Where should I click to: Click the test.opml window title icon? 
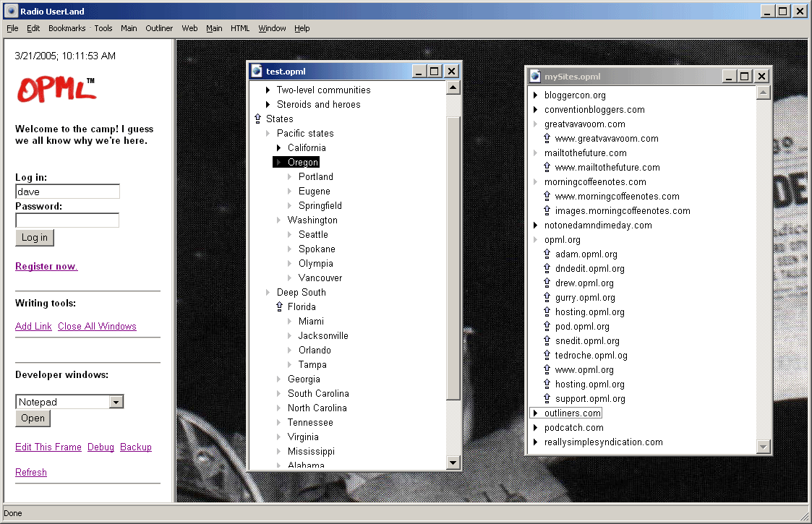pos(256,71)
